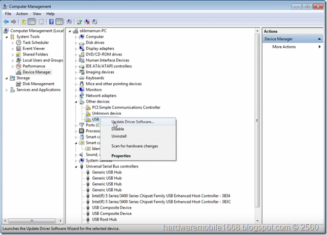The height and width of the screenshot is (235, 327).
Task: Open the File menu
Action: click(x=8, y=14)
